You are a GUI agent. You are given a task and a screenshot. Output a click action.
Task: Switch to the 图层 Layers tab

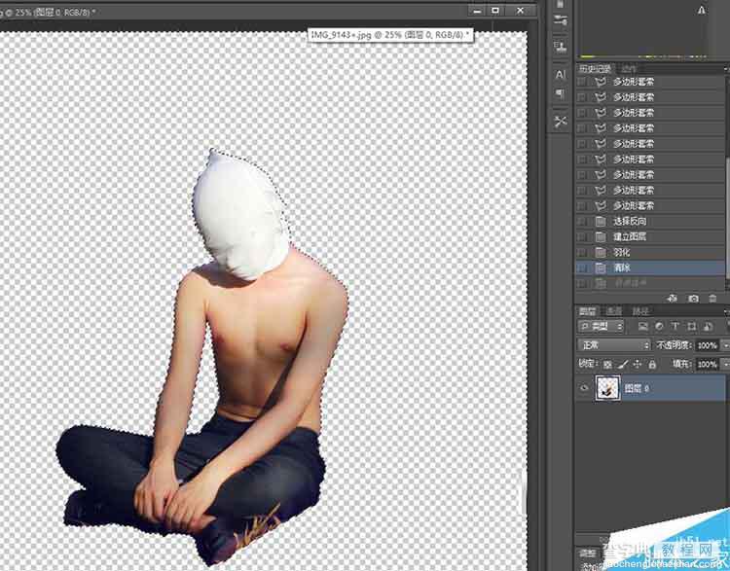coord(587,311)
